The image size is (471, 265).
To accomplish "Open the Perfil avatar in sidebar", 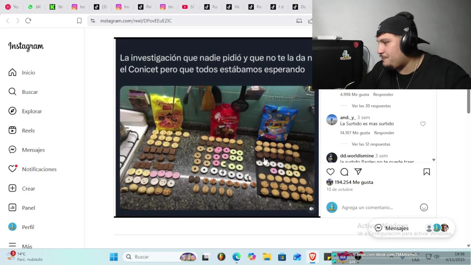I will 13,227.
